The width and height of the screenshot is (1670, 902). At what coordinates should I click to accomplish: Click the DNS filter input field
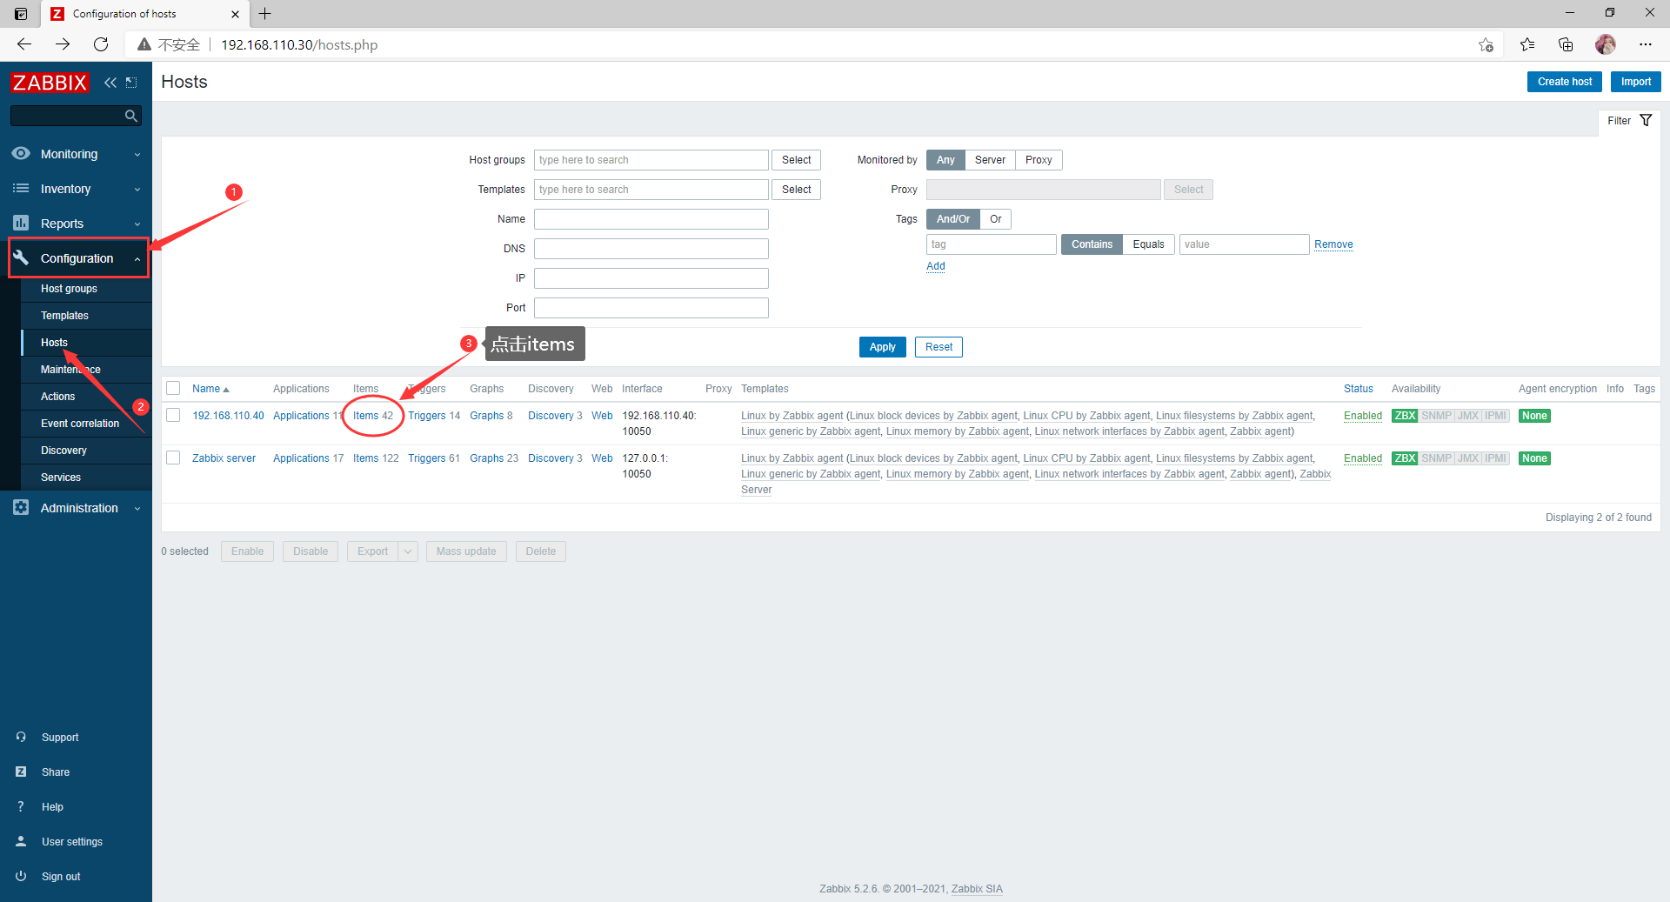(x=651, y=249)
